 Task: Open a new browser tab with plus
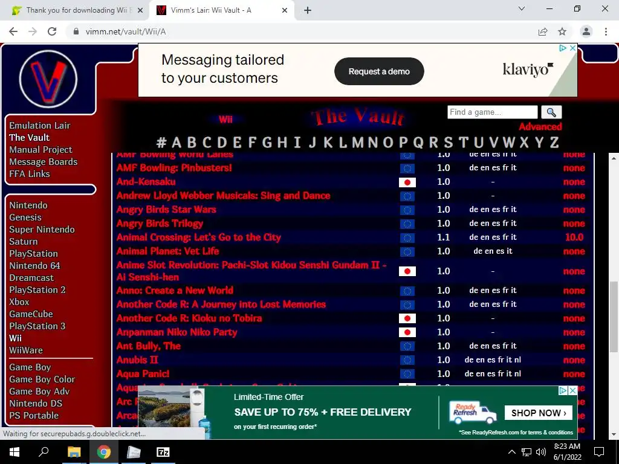tap(308, 10)
